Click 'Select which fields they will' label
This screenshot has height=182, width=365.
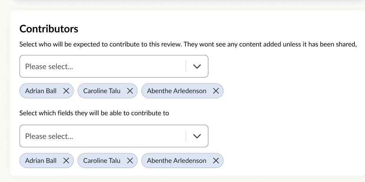(94, 114)
